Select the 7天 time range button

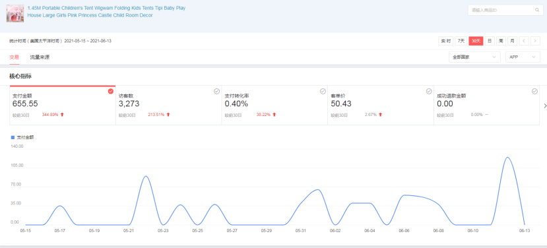461,41
